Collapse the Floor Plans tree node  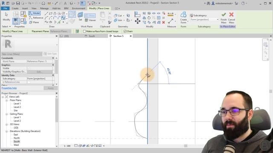tap(6, 100)
